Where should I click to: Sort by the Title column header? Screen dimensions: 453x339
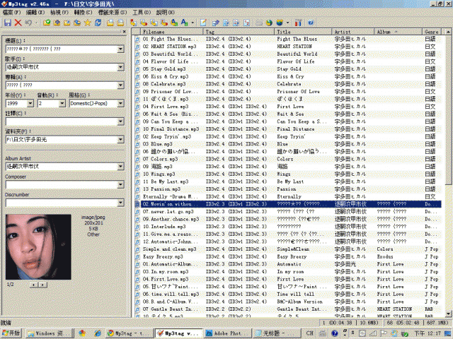[303, 32]
